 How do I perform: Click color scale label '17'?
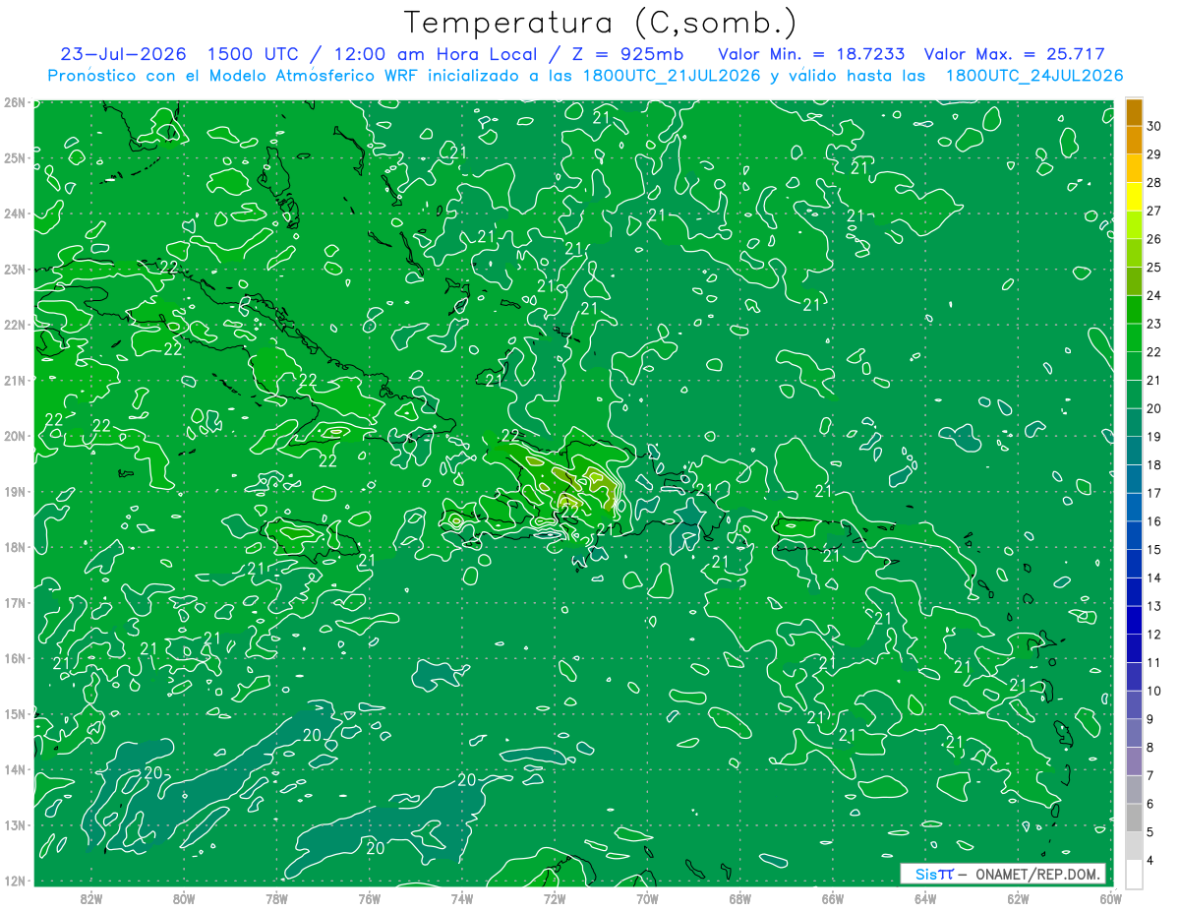tap(1154, 493)
